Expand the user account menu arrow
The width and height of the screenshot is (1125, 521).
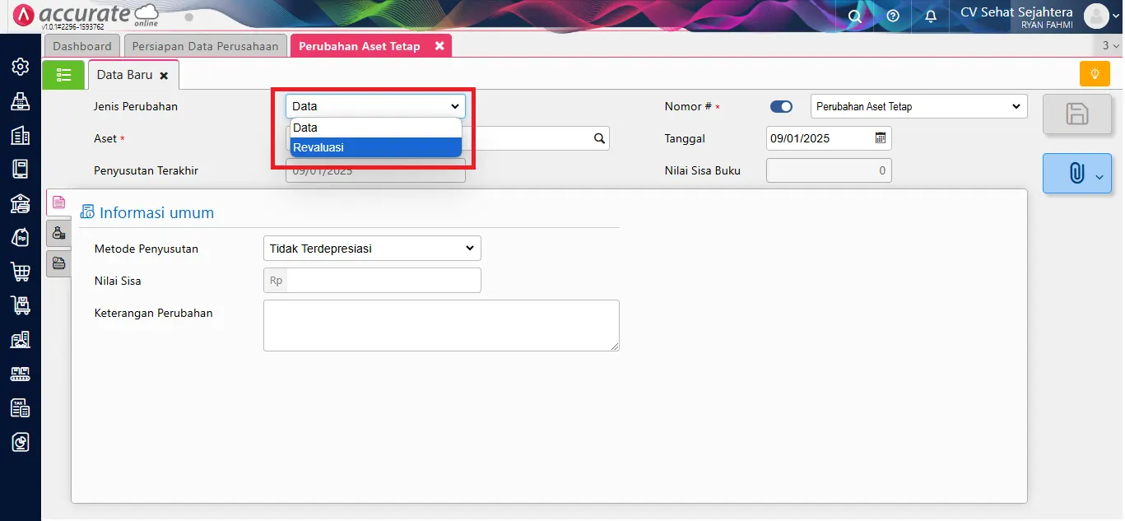[x=1116, y=16]
